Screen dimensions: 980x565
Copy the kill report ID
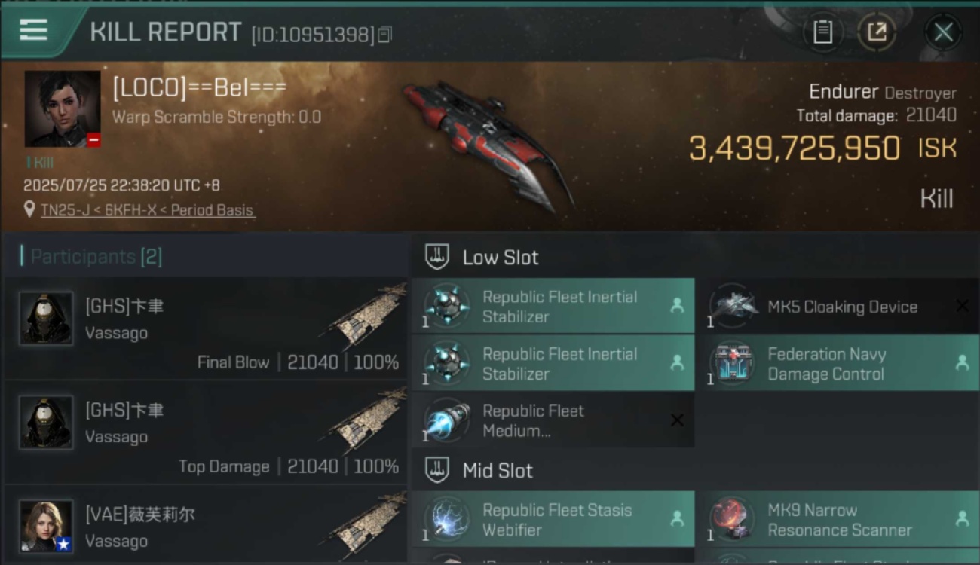tap(385, 34)
